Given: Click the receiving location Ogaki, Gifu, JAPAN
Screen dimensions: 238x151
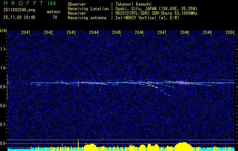Looking at the screenshot, I should tap(135, 9).
